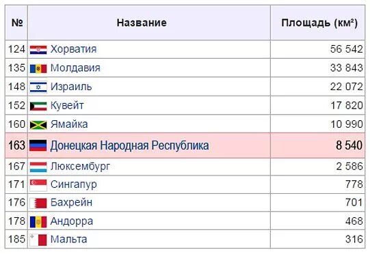
Task: Click the Andorra flag icon
Action: coord(38,222)
